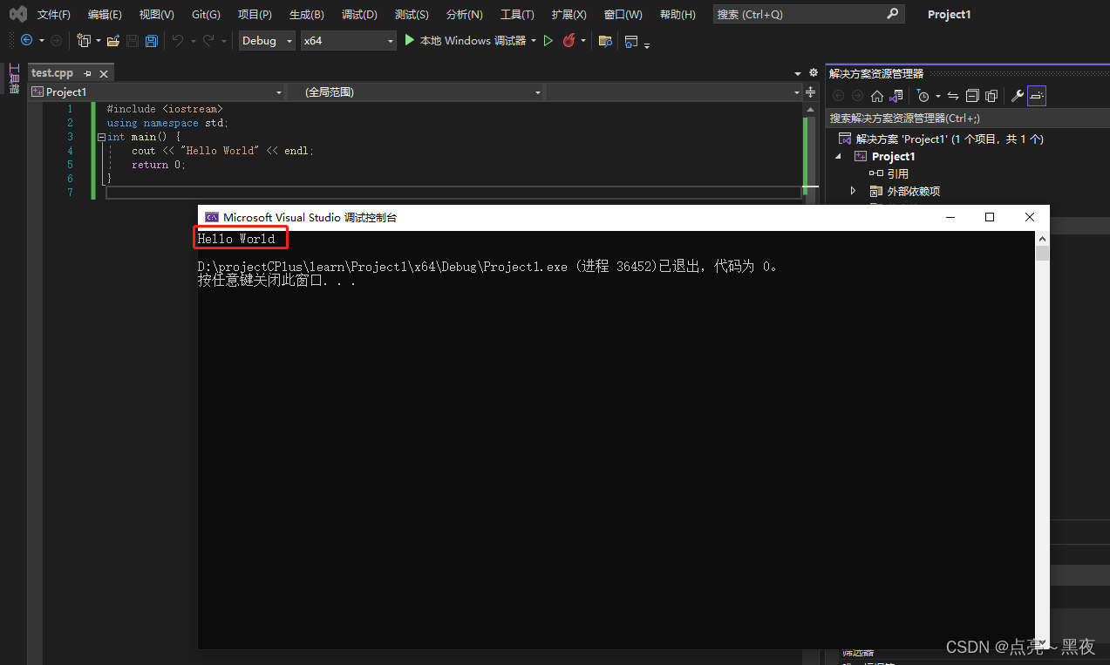Click the Solution Explorer search field
Viewport: 1110px width, 665px height.
(x=967, y=118)
